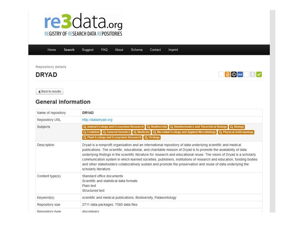Image resolution: width=300 pixels, height=225 pixels.
Task: Click the Dryad description paragraph text
Action: pos(170,157)
